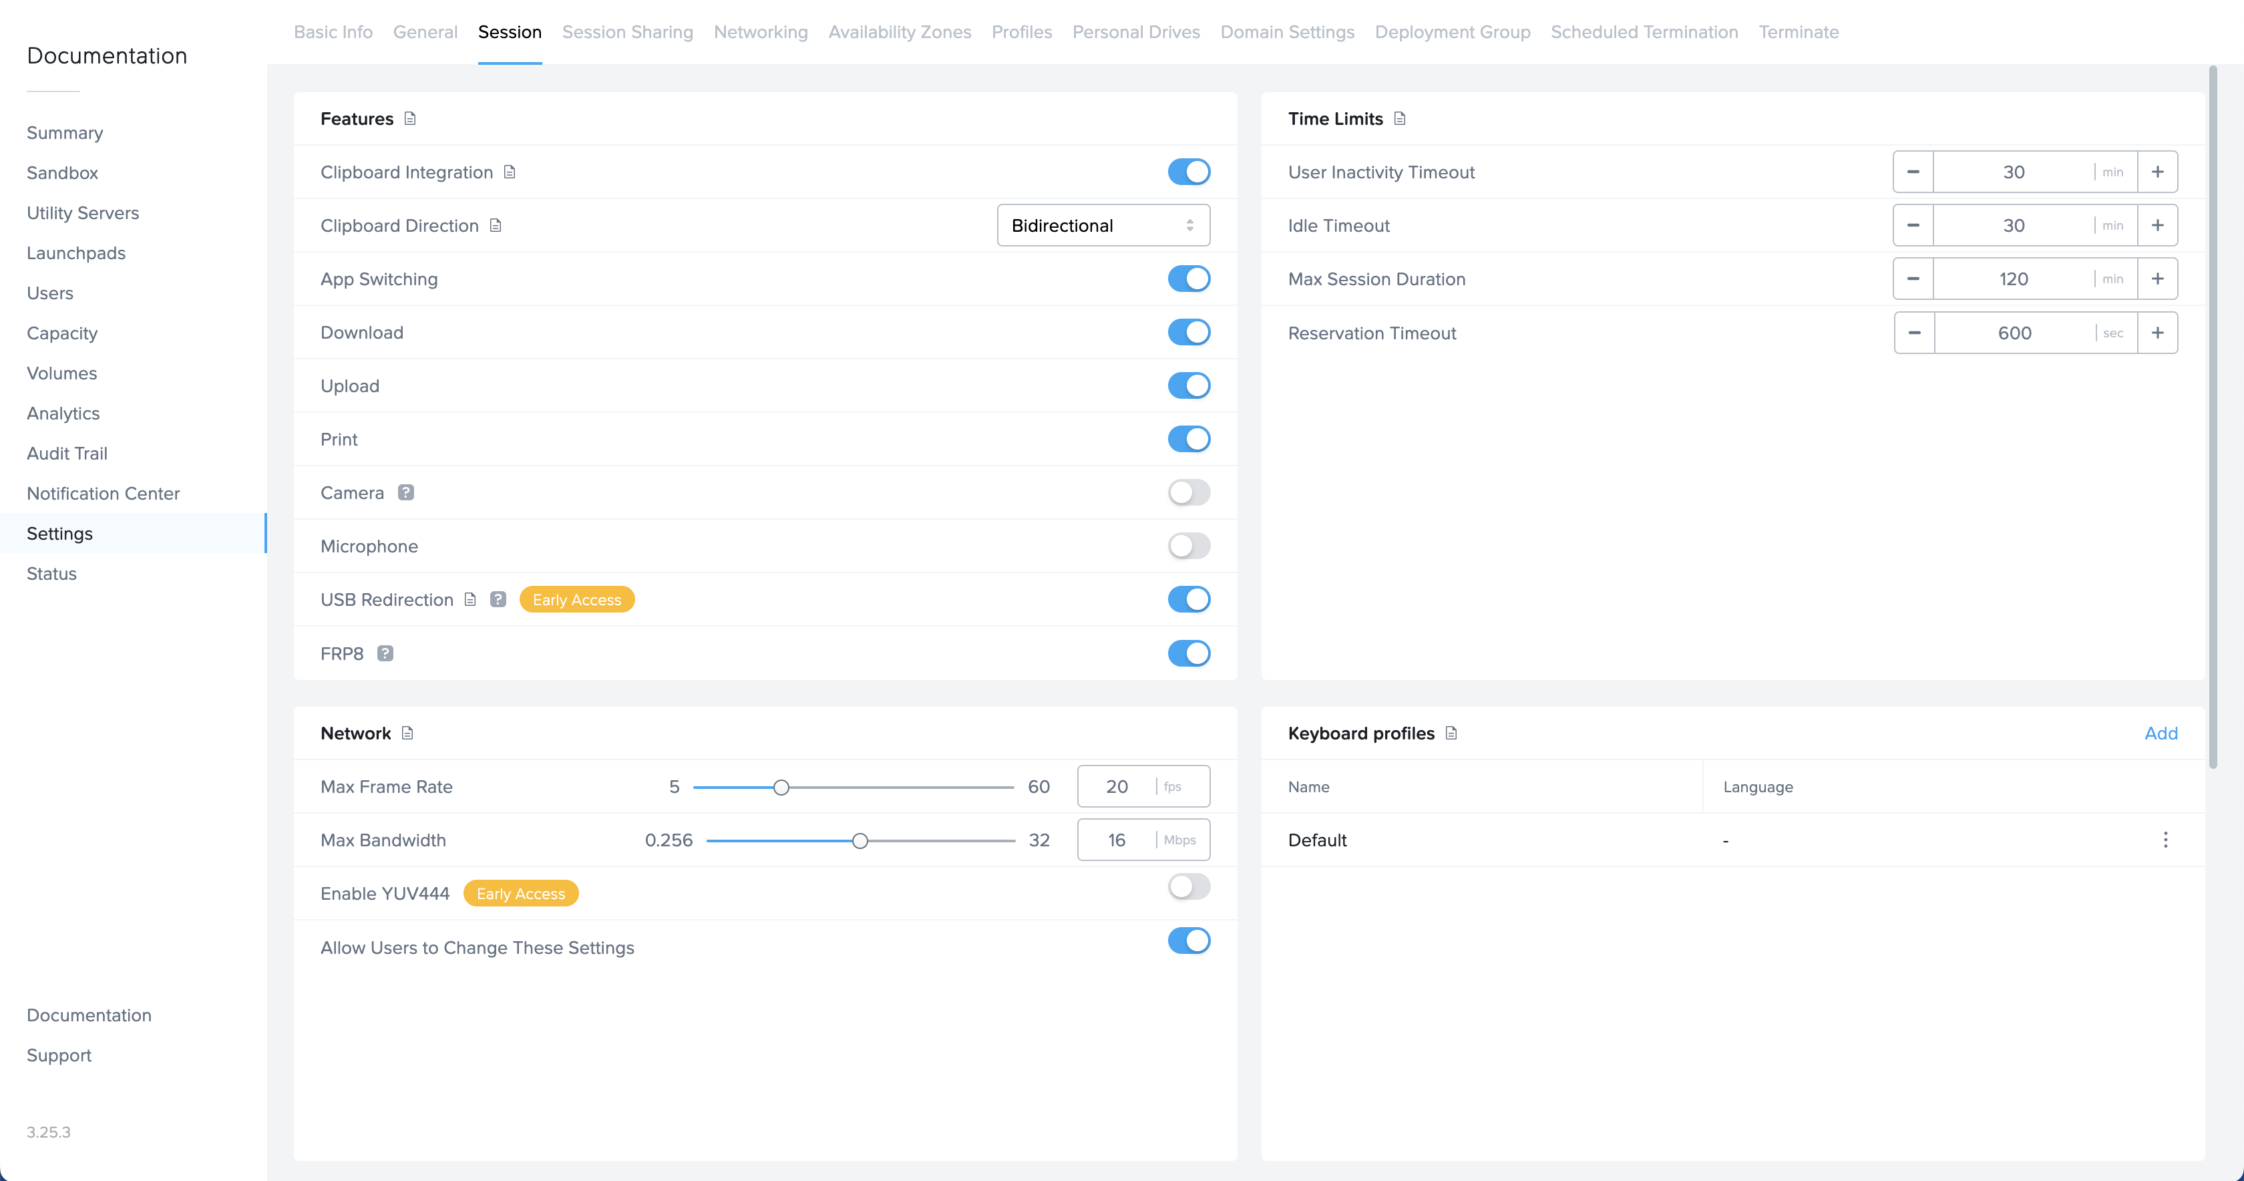Decrease User Inactivity Timeout with minus
This screenshot has height=1181, width=2244.
pos(1913,172)
